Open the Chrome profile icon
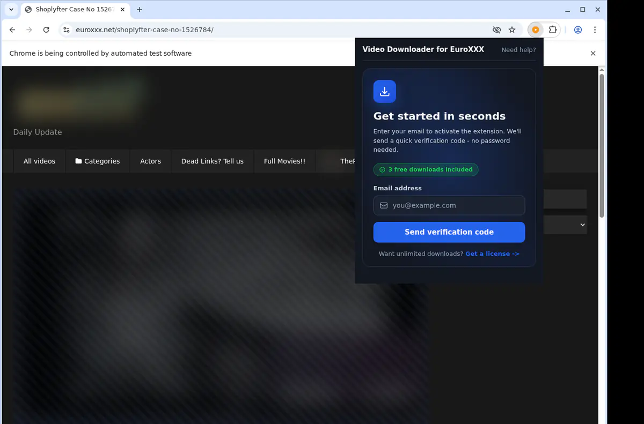Screen dimensions: 644x424 coord(578,30)
